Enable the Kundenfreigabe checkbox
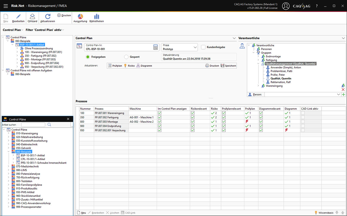 203,47
